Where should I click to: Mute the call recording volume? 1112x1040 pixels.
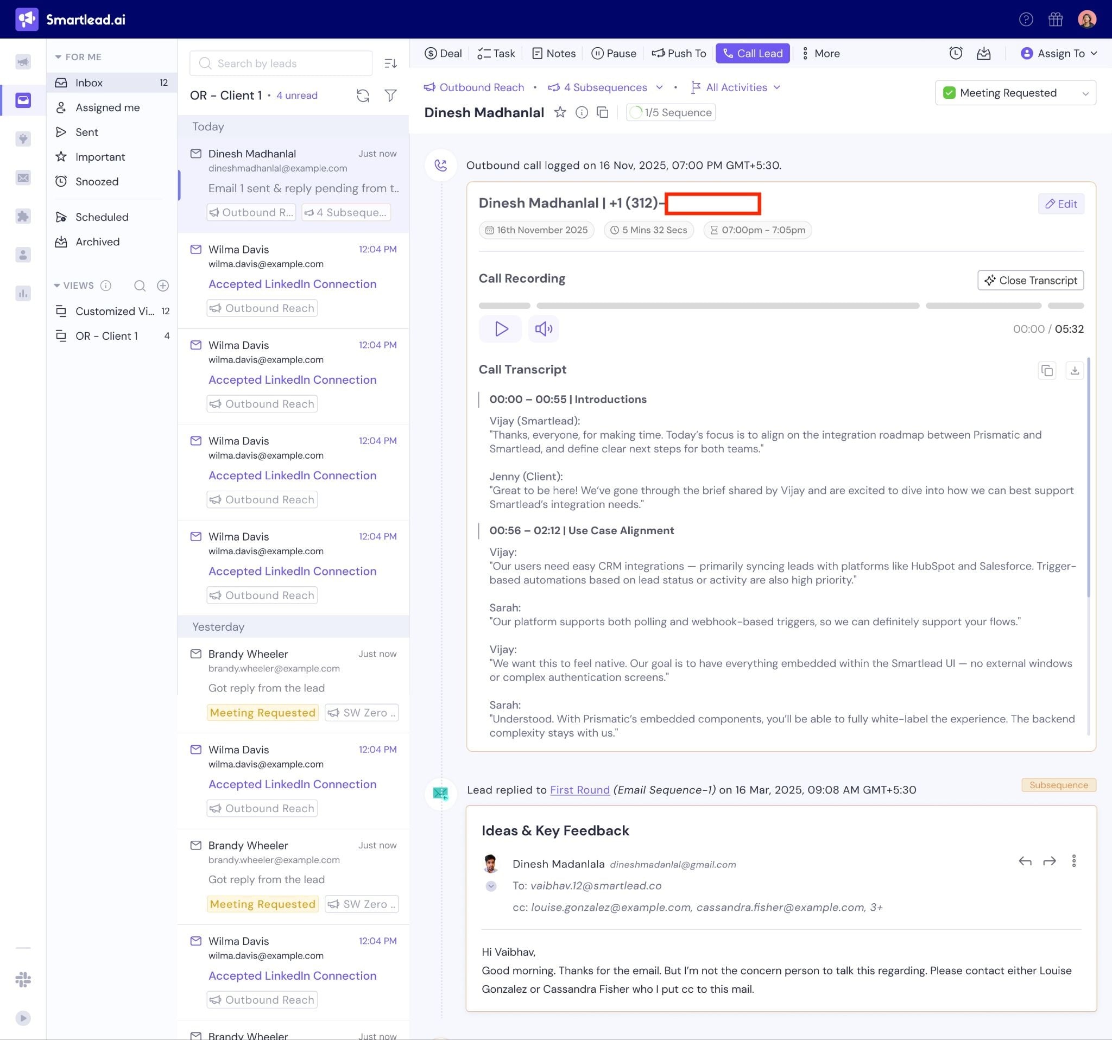543,329
